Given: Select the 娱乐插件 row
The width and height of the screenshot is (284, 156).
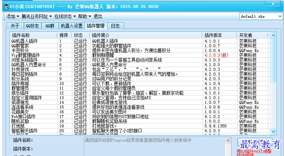Looking at the screenshot, I should coord(139,93).
